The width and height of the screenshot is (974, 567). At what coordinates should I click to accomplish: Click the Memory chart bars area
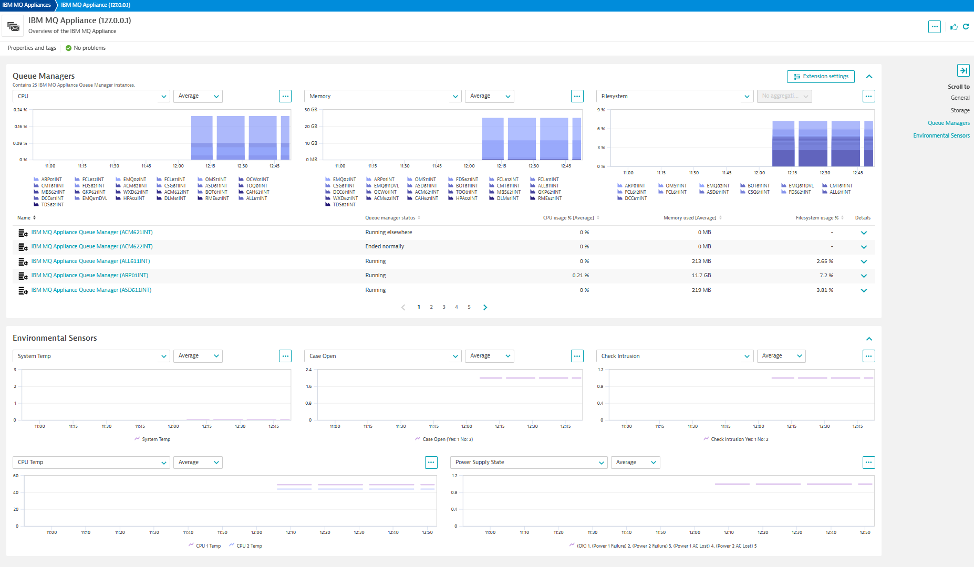point(532,139)
